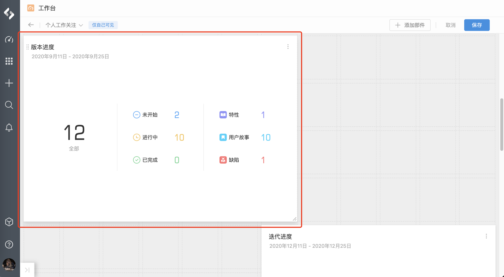Click the 版本进度 widget resize corner handle
The width and height of the screenshot is (504, 277).
pos(295,219)
